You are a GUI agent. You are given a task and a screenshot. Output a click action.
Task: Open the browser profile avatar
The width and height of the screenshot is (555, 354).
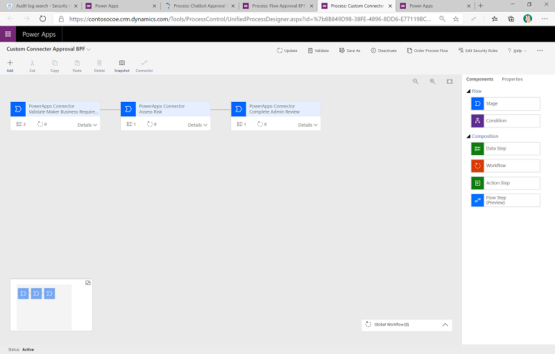[x=527, y=19]
